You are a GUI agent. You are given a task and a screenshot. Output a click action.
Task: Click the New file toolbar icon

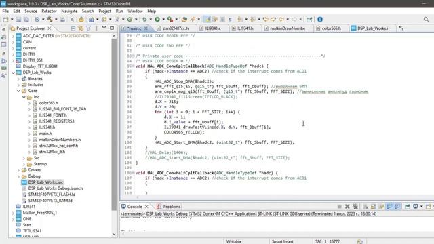pos(5,20)
